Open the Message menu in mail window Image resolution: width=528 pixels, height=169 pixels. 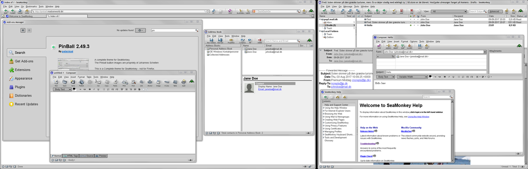coord(347,7)
